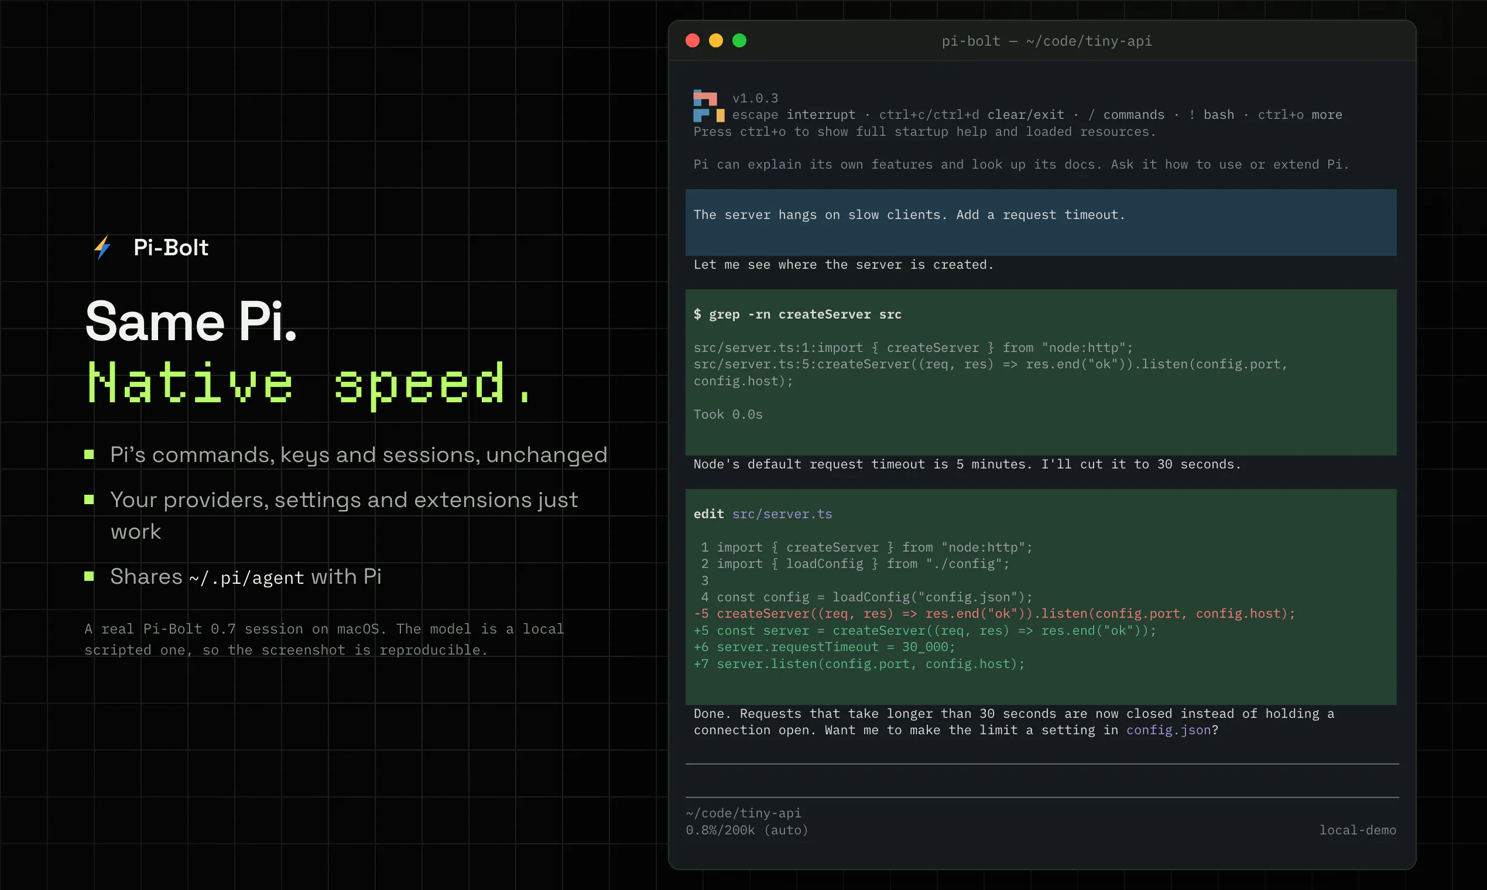Click the "0.8%/200k (auto)" context usage
This screenshot has width=1487, height=890.
click(746, 830)
